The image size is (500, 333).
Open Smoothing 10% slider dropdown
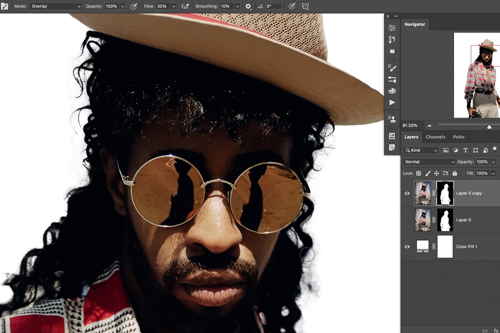237,7
